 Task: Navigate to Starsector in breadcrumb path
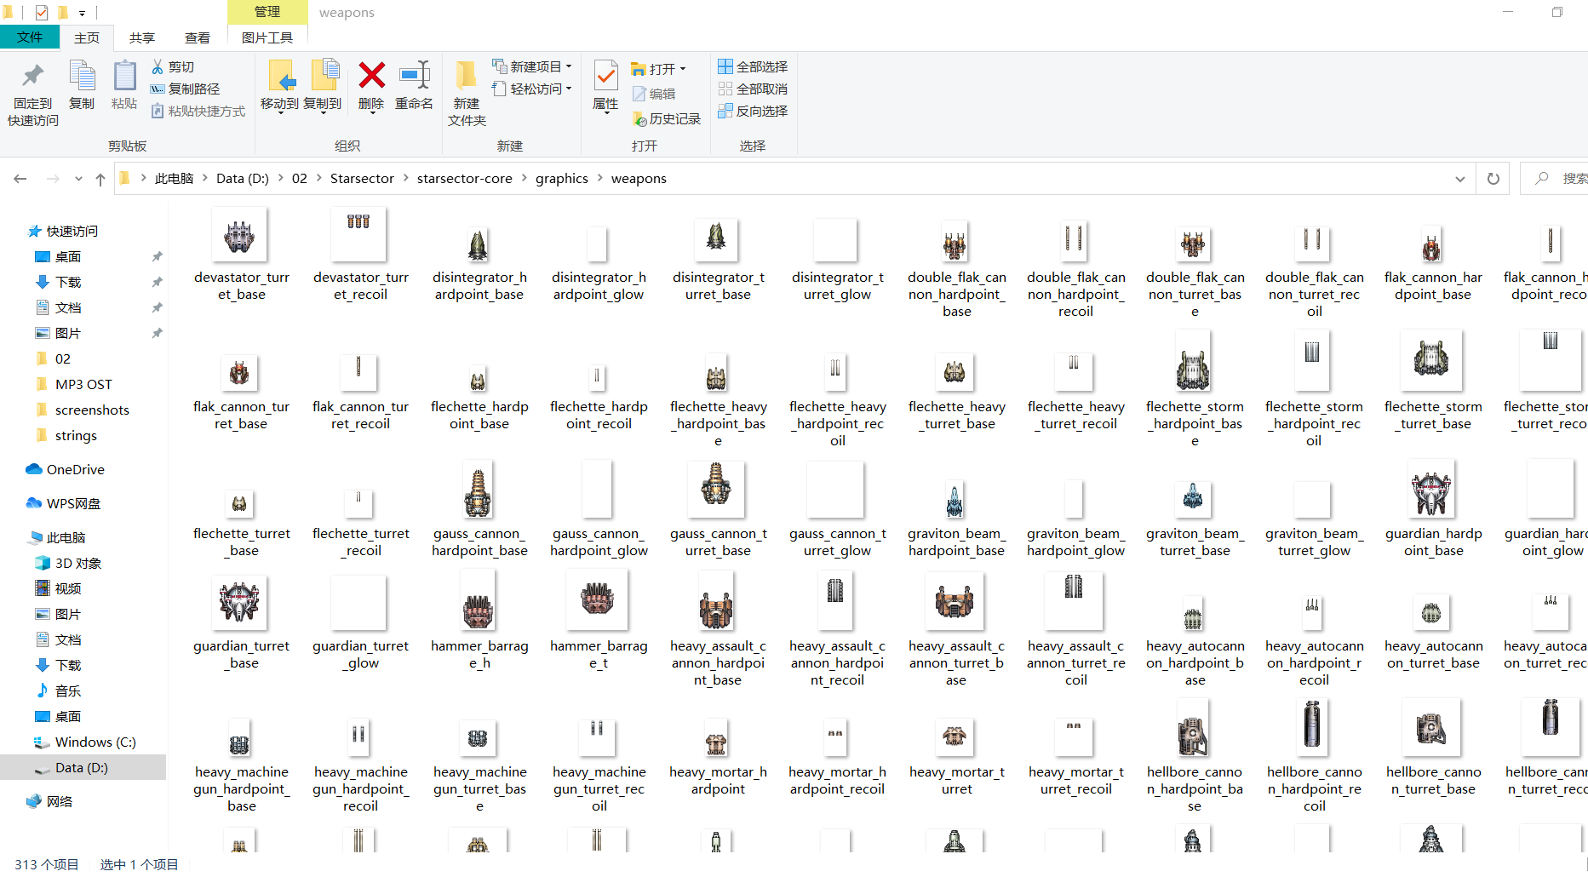tap(362, 179)
